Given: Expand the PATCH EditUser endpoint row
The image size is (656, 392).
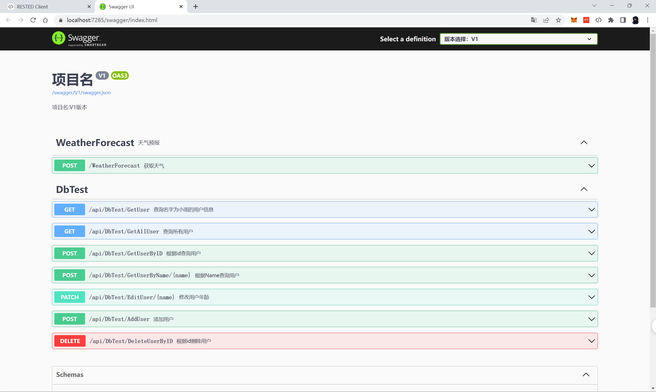Looking at the screenshot, I should tap(591, 297).
